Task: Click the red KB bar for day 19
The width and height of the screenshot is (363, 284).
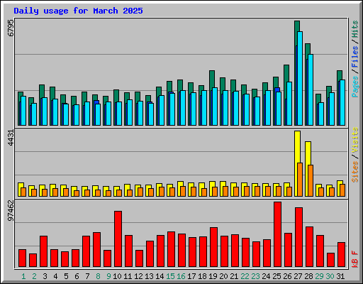Action: coord(213,247)
